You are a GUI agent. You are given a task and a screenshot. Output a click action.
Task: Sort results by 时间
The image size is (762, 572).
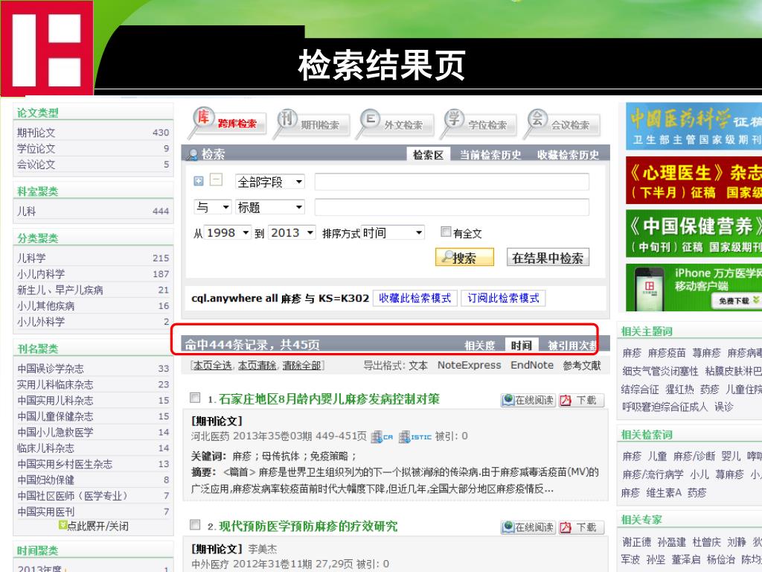tap(522, 345)
